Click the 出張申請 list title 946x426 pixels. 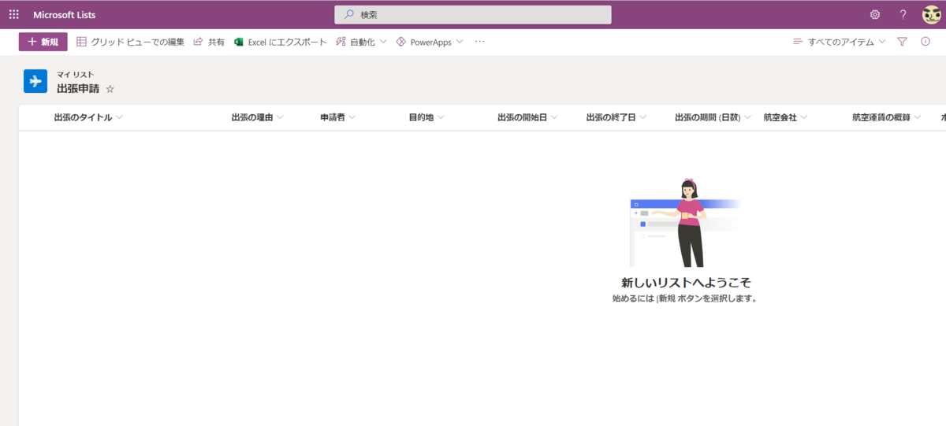click(x=78, y=89)
